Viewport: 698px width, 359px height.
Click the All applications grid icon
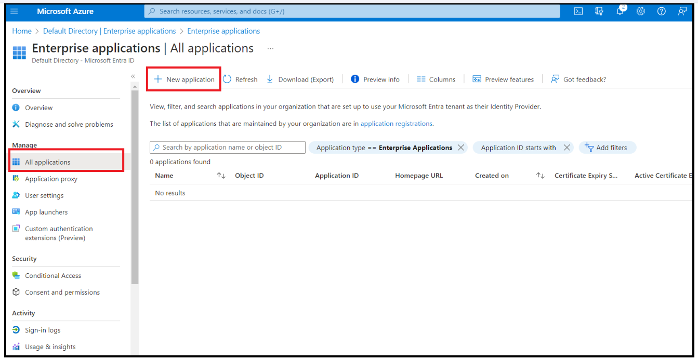pyautogui.click(x=16, y=162)
